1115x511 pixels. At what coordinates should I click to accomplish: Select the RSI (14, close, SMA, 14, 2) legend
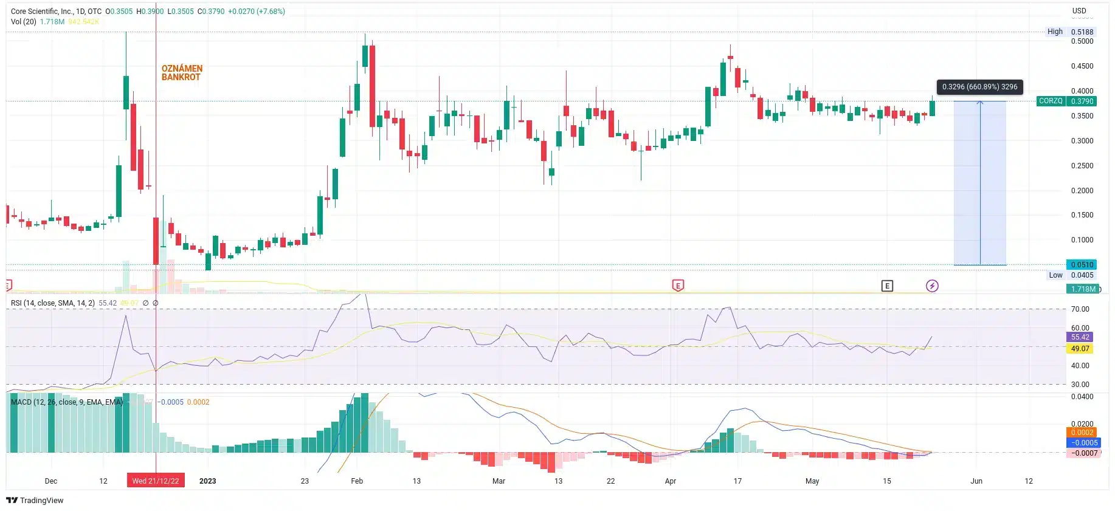[53, 303]
